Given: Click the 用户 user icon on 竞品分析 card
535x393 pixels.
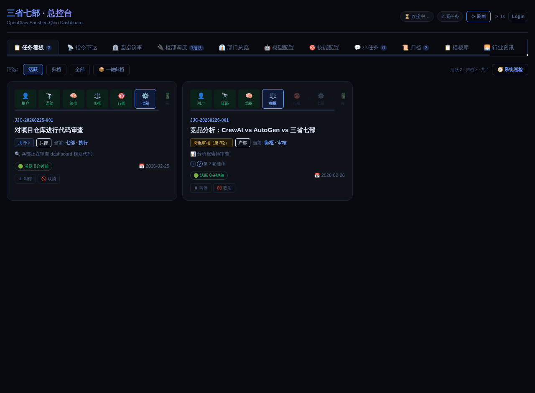Looking at the screenshot, I should [x=201, y=99].
